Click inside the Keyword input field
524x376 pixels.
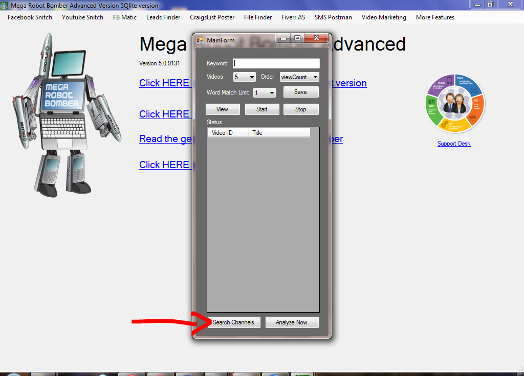point(276,63)
